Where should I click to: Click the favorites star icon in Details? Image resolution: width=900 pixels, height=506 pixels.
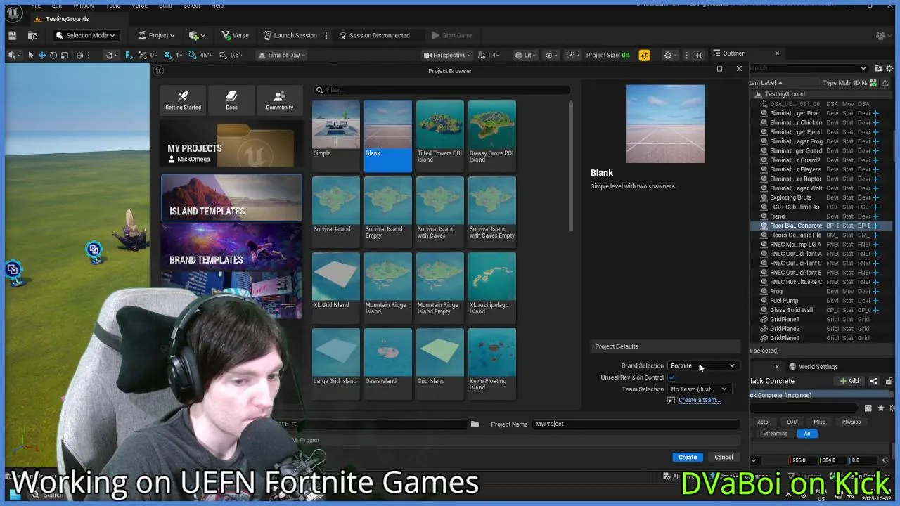click(880, 408)
